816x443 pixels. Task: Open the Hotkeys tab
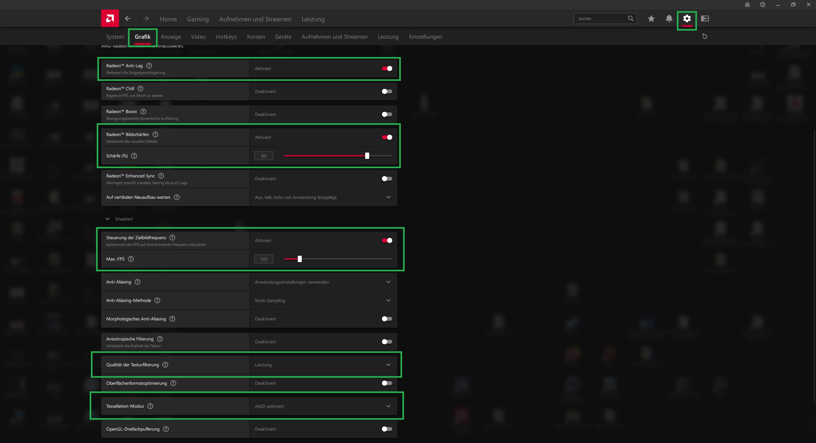pyautogui.click(x=226, y=37)
